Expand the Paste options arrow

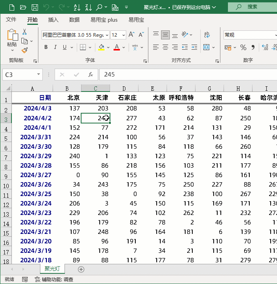[12, 50]
